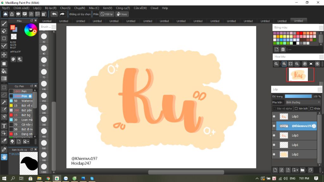Select the Fill rectangle tool
This screenshot has height=182, width=324.
(x=4, y=64)
